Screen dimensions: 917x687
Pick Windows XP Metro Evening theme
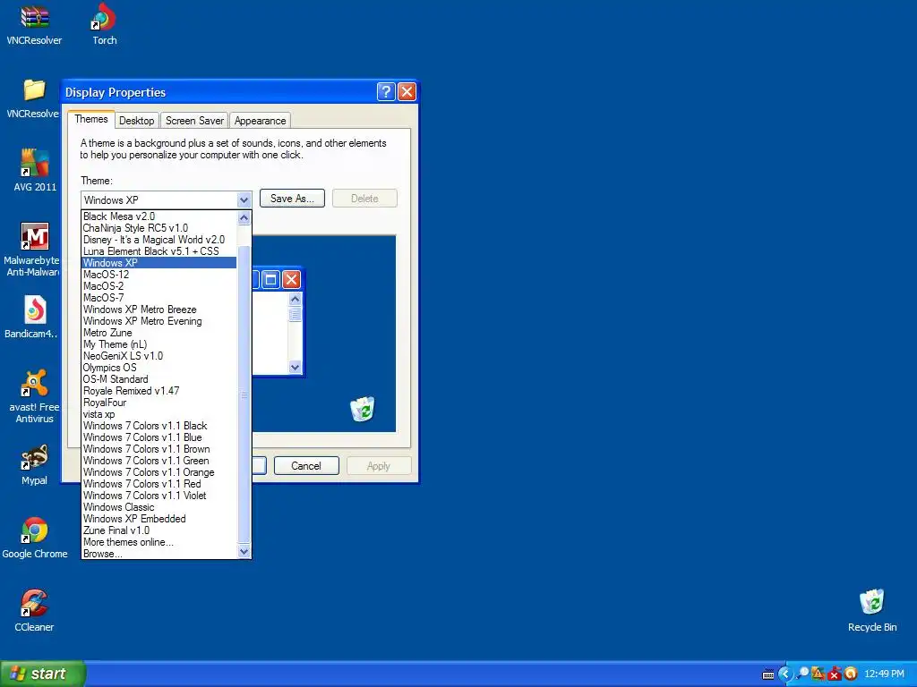click(159, 321)
